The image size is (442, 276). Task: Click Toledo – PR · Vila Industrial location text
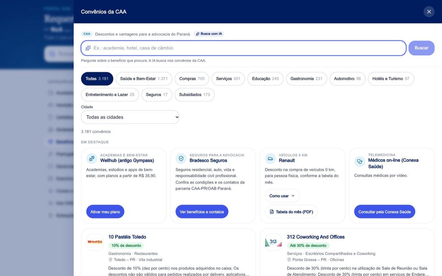tap(138, 260)
